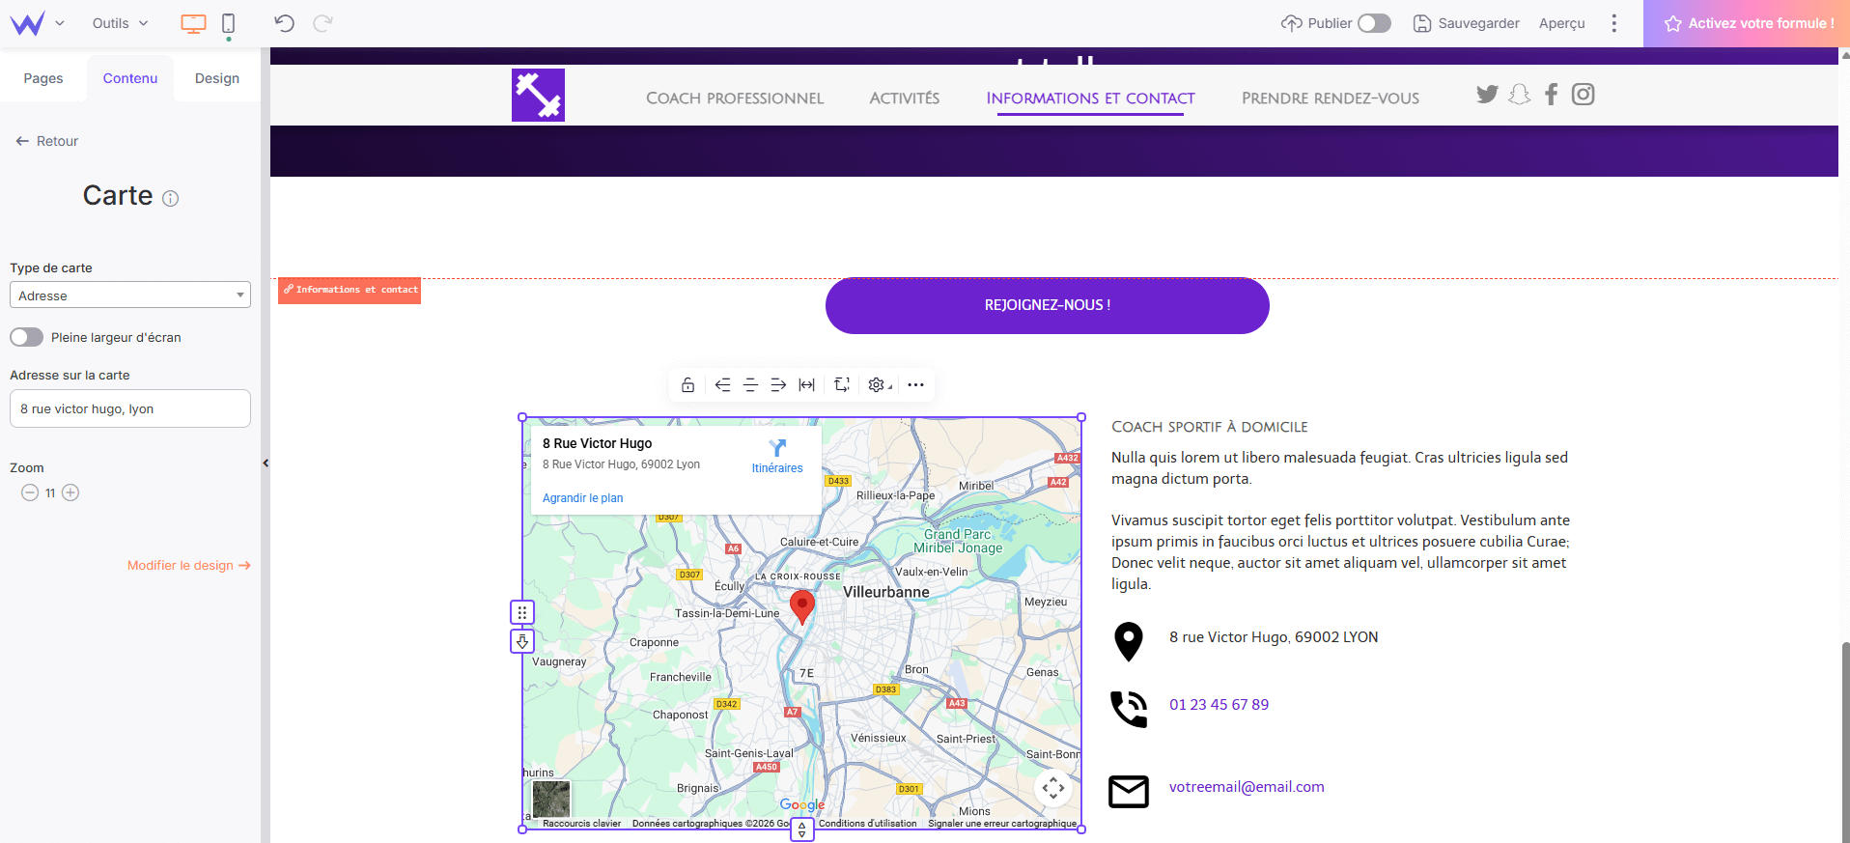Click the Facebook social icon
The height and width of the screenshot is (843, 1850).
point(1551,95)
